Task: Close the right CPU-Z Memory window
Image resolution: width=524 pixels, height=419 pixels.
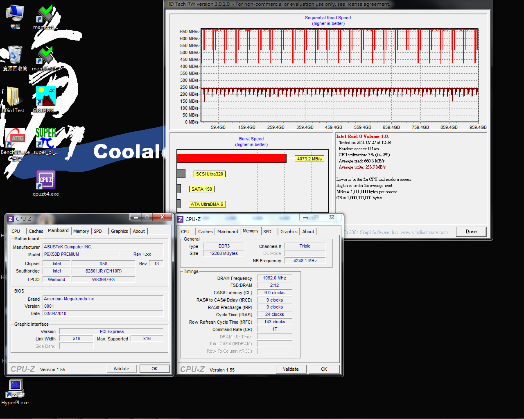Action: [x=332, y=217]
